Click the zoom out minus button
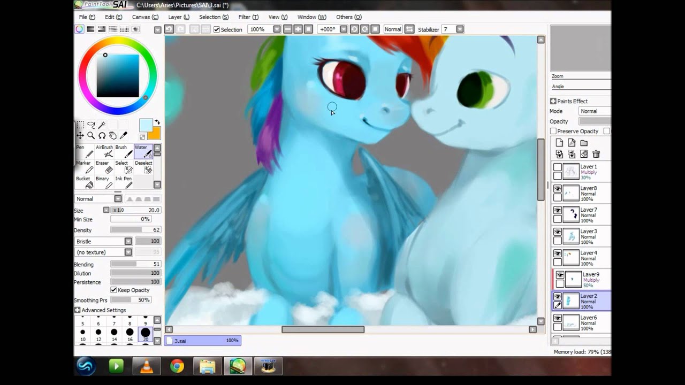Image resolution: width=685 pixels, height=385 pixels. 288,29
